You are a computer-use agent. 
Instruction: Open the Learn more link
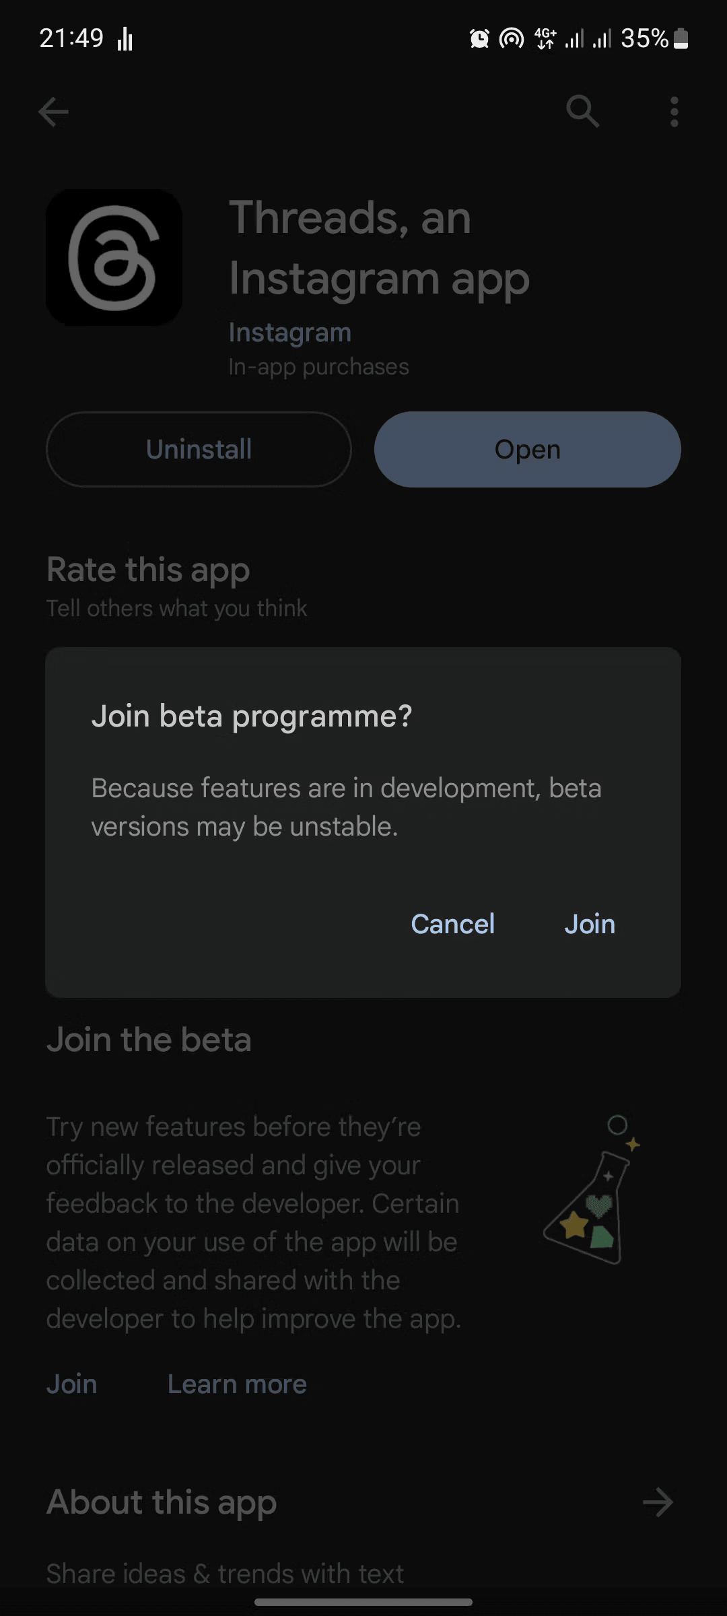click(237, 1384)
